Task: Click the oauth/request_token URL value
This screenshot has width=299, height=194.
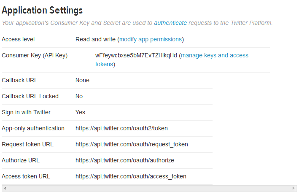Action: pyautogui.click(x=132, y=144)
